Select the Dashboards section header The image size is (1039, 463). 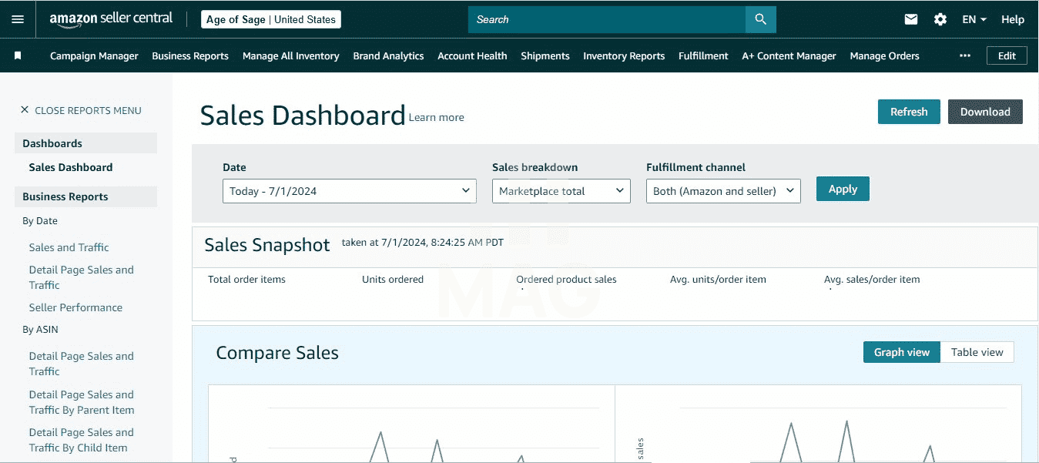(x=85, y=143)
